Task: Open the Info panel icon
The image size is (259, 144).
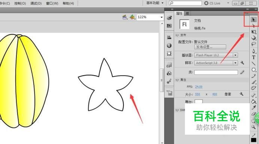Action: pyautogui.click(x=169, y=45)
